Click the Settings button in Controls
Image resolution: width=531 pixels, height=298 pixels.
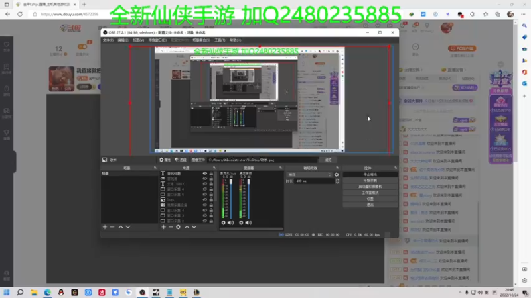pyautogui.click(x=370, y=199)
